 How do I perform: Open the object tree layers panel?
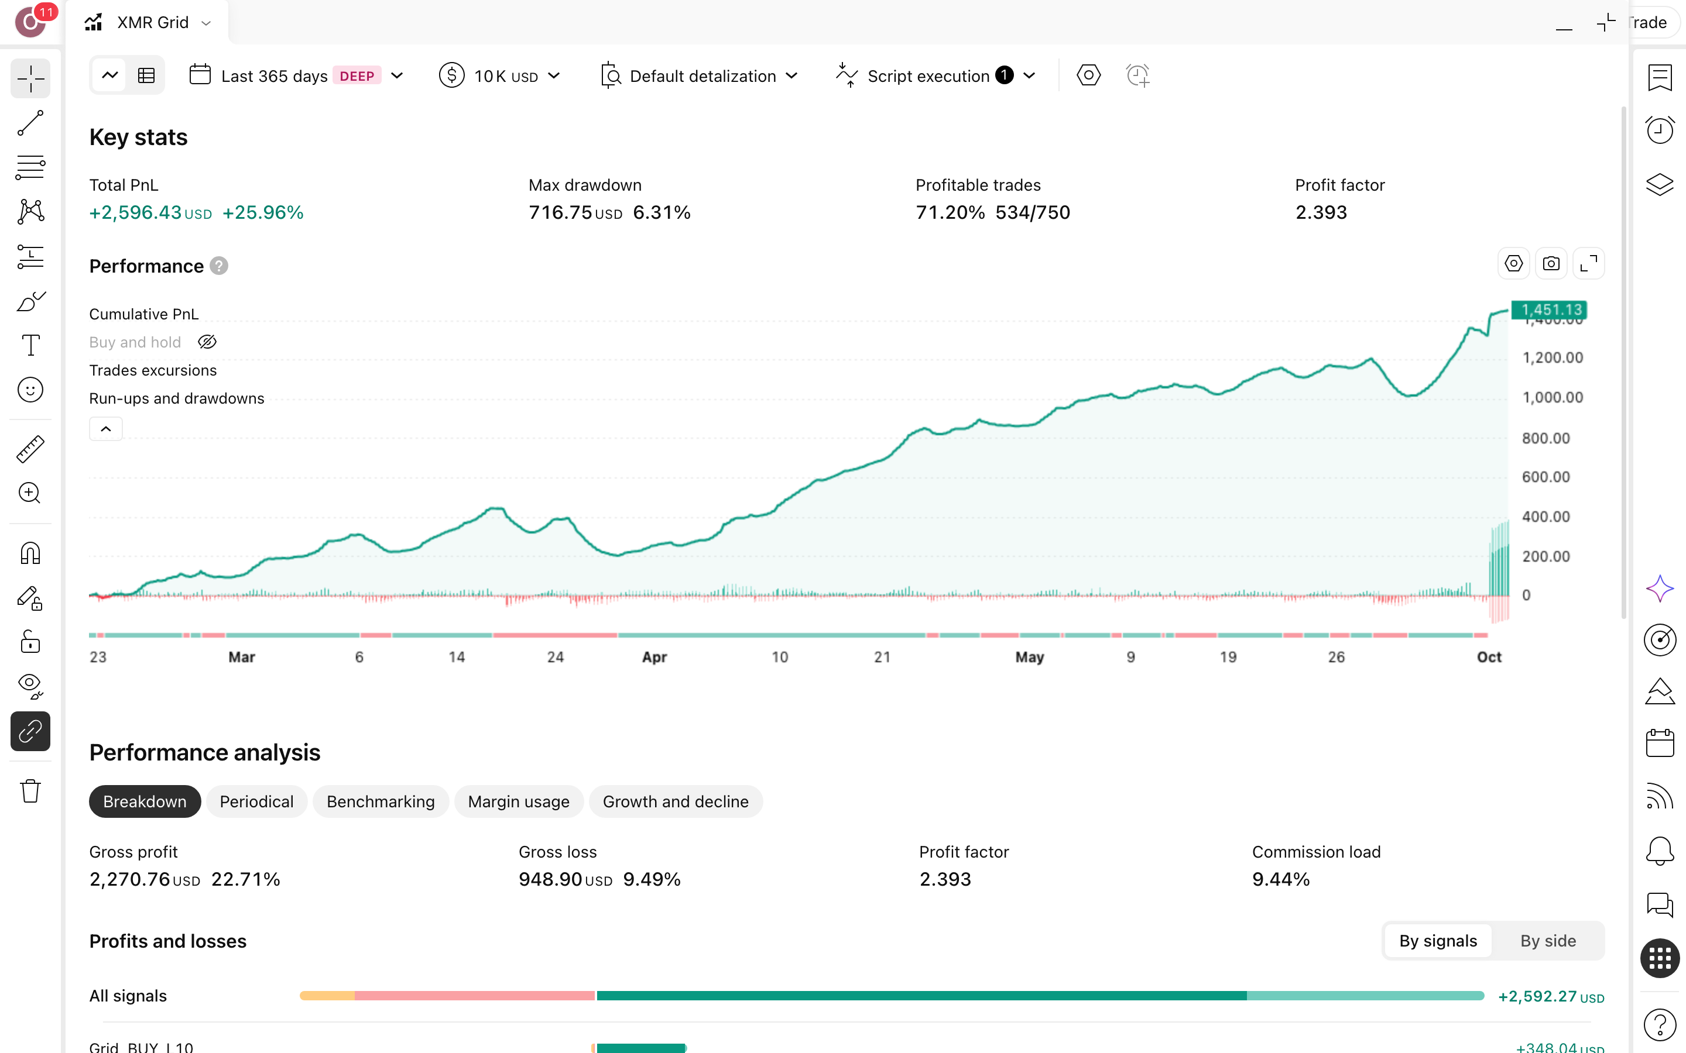[x=1660, y=184]
